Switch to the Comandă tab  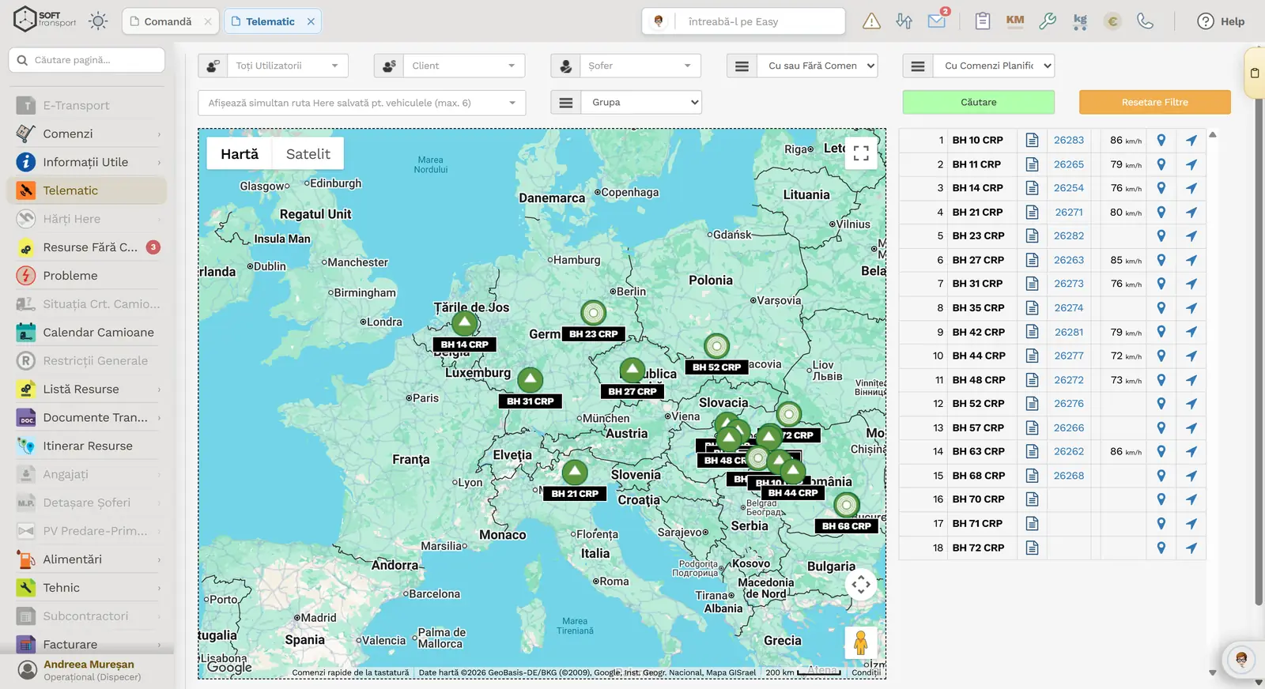coord(168,21)
